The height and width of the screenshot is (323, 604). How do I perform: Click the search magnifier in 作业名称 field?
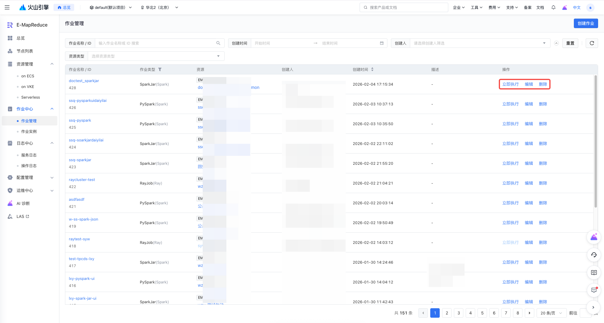[218, 43]
